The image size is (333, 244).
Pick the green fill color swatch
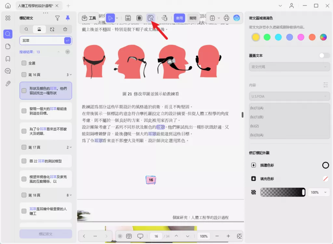click(x=267, y=37)
